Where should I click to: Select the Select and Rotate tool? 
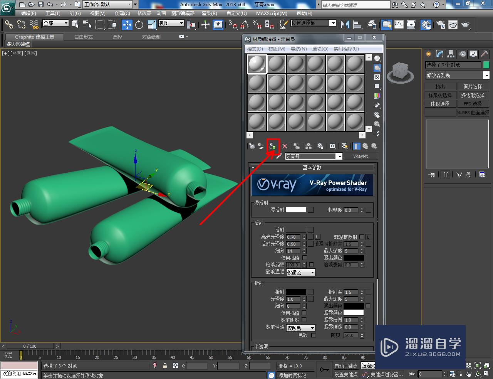click(139, 25)
